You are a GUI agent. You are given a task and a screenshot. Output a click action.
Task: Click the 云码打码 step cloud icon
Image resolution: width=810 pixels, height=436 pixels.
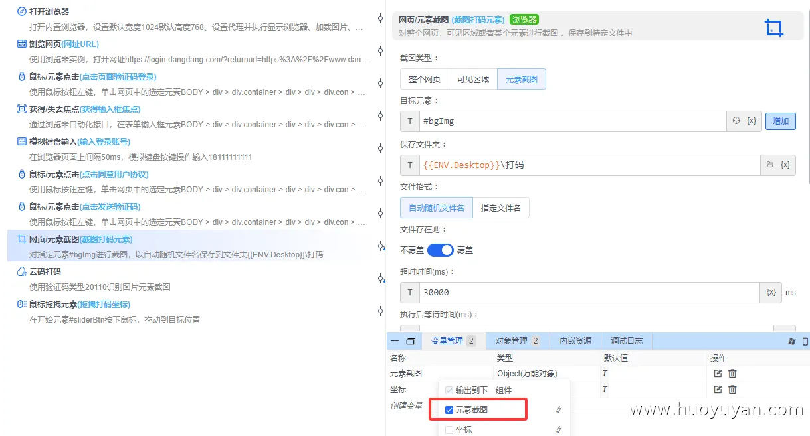point(22,271)
